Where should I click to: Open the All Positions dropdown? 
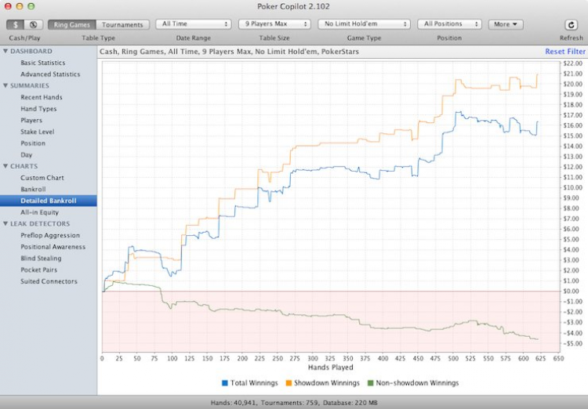449,24
